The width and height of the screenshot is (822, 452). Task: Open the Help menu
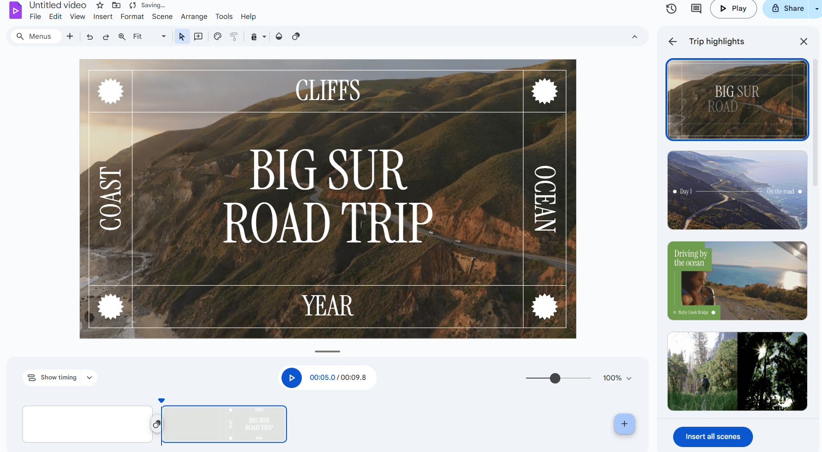248,17
